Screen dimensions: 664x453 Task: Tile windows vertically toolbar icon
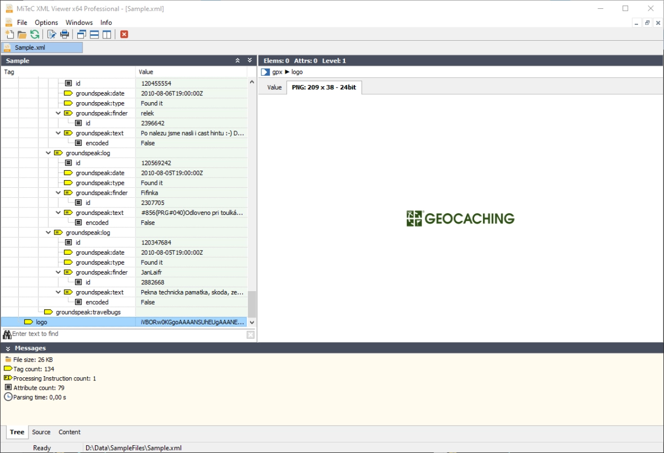tap(107, 34)
